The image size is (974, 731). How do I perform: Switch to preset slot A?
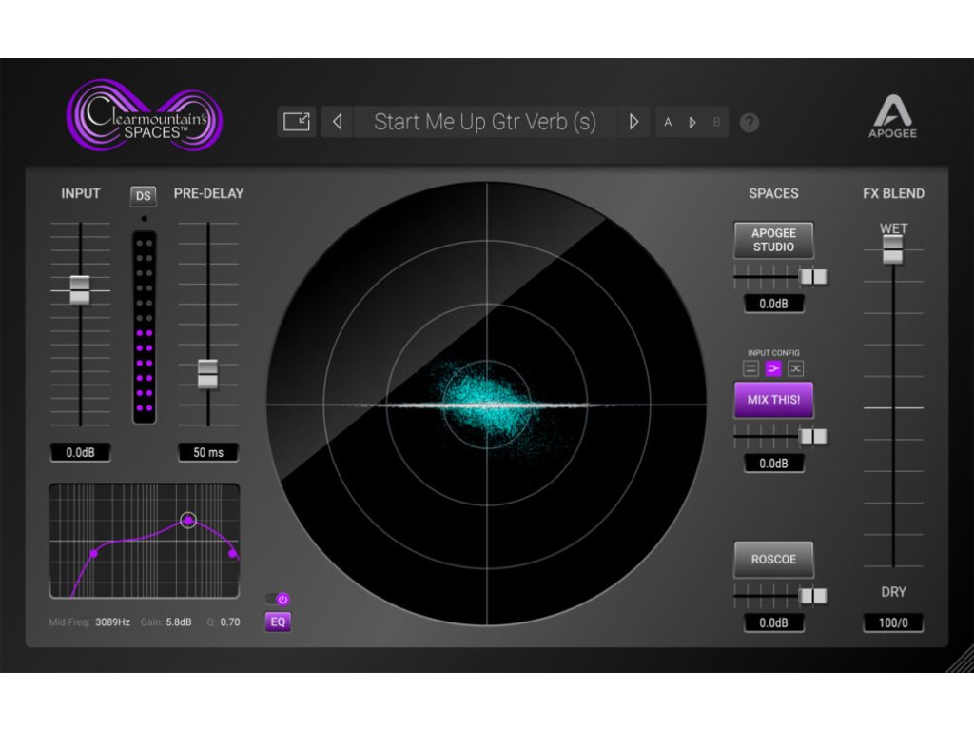tap(668, 123)
